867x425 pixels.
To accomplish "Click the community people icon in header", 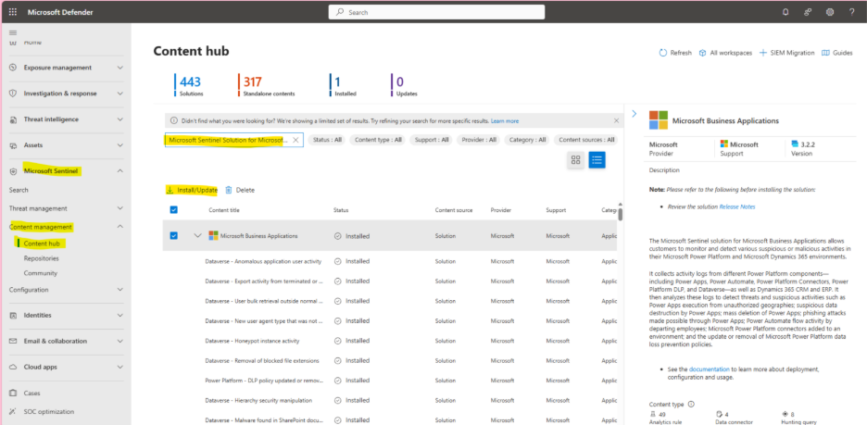I will coord(808,12).
